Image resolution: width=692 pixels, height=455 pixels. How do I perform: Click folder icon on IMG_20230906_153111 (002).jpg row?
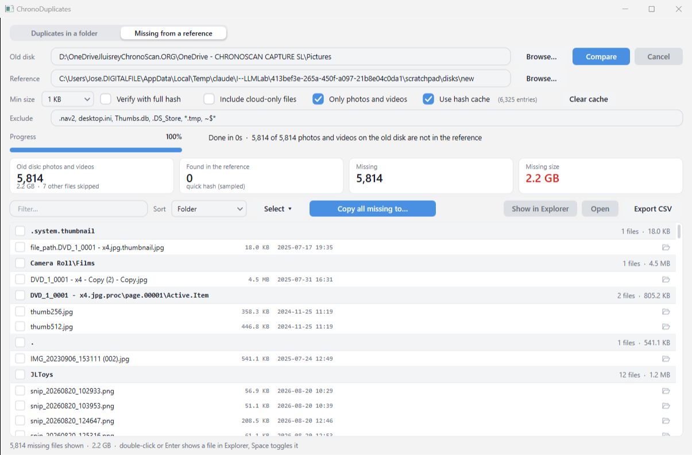(666, 359)
